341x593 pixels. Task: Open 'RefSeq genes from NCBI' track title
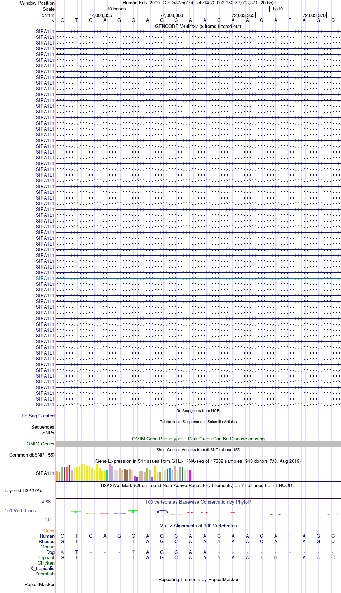tap(198, 411)
